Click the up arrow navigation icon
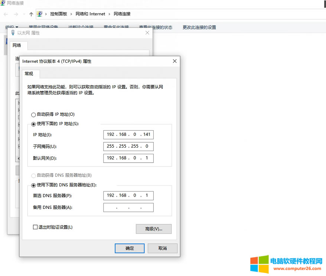326x276 pixels. [31, 14]
